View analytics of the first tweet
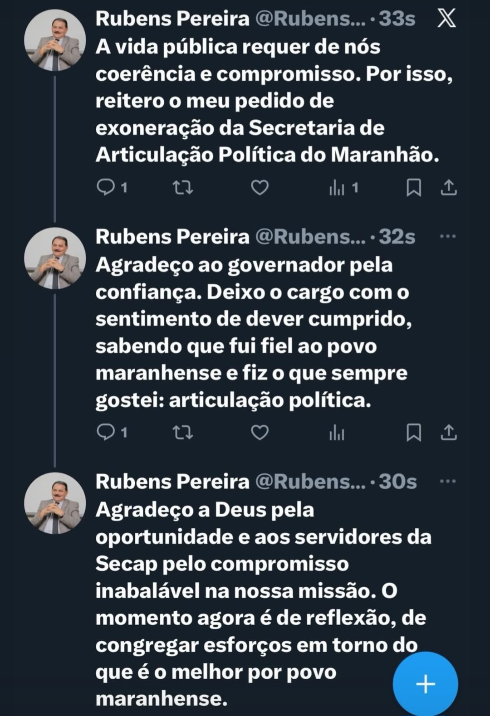 [337, 187]
